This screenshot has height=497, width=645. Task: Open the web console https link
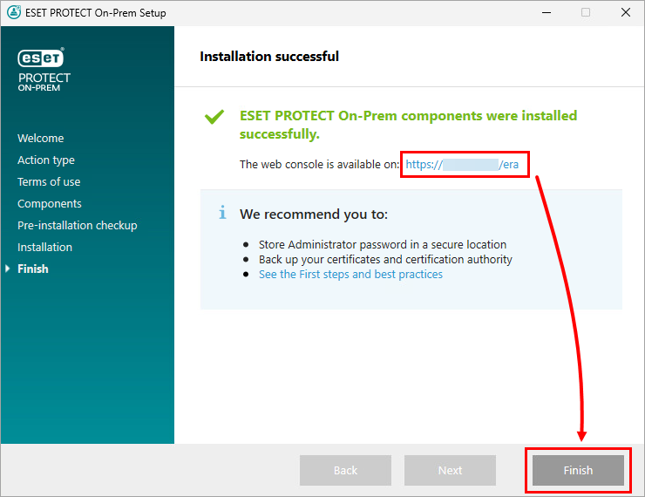tap(466, 164)
